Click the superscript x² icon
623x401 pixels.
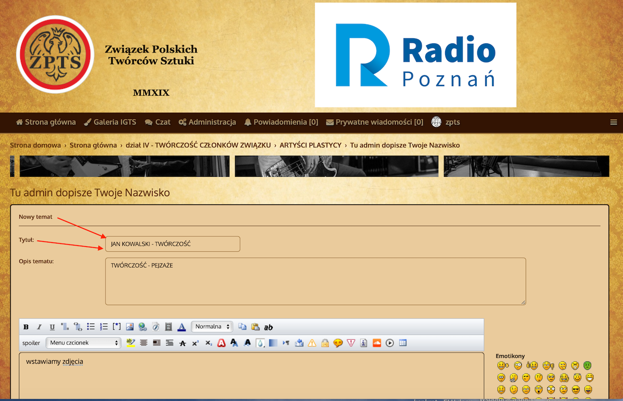pyautogui.click(x=195, y=343)
